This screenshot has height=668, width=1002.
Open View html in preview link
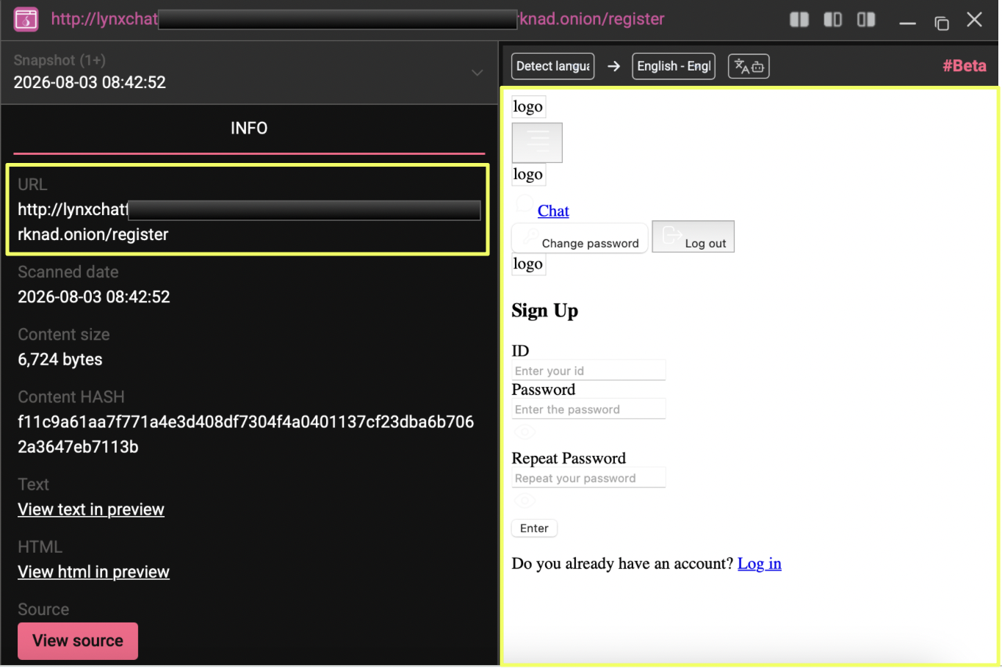click(93, 572)
